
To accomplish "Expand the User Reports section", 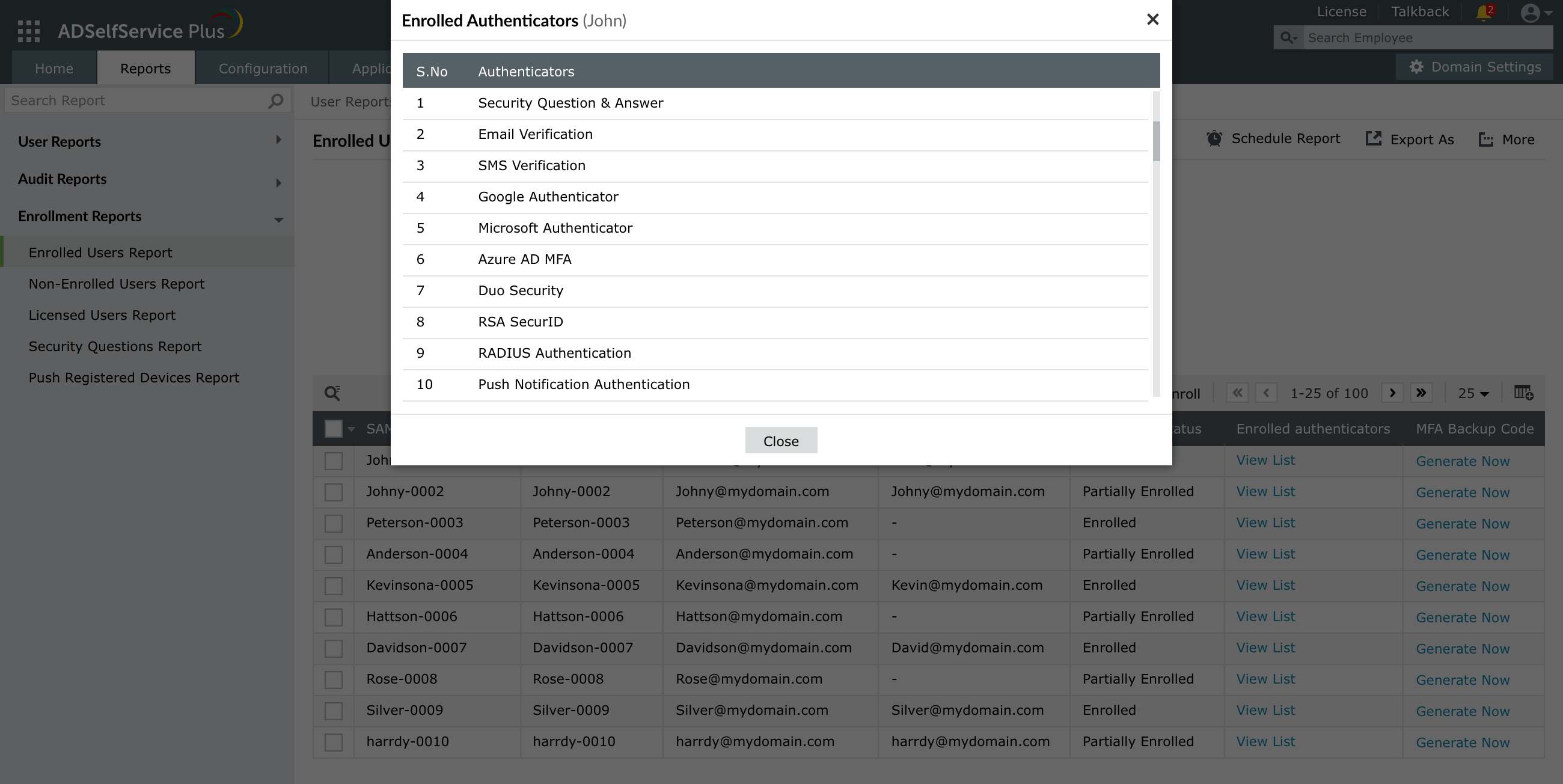I will point(278,141).
